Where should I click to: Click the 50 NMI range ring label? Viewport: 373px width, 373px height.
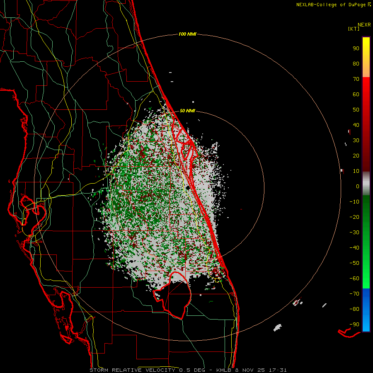[187, 111]
